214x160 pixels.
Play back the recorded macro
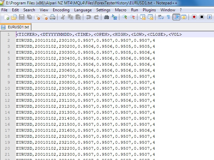[209, 17]
